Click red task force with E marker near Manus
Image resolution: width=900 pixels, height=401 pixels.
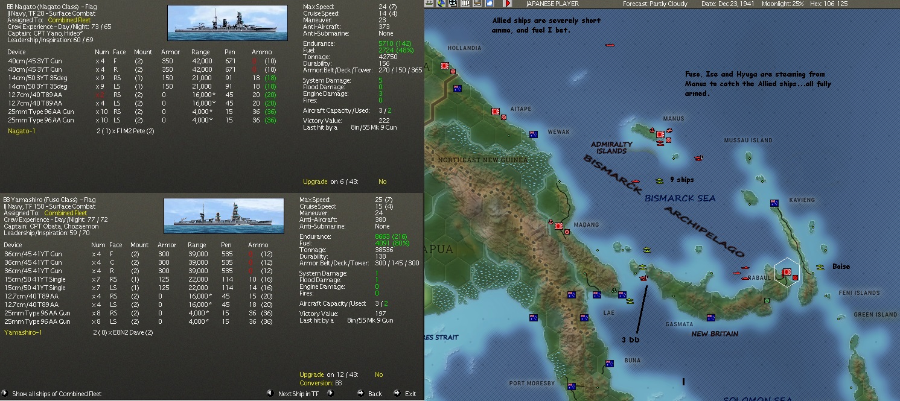698,157
